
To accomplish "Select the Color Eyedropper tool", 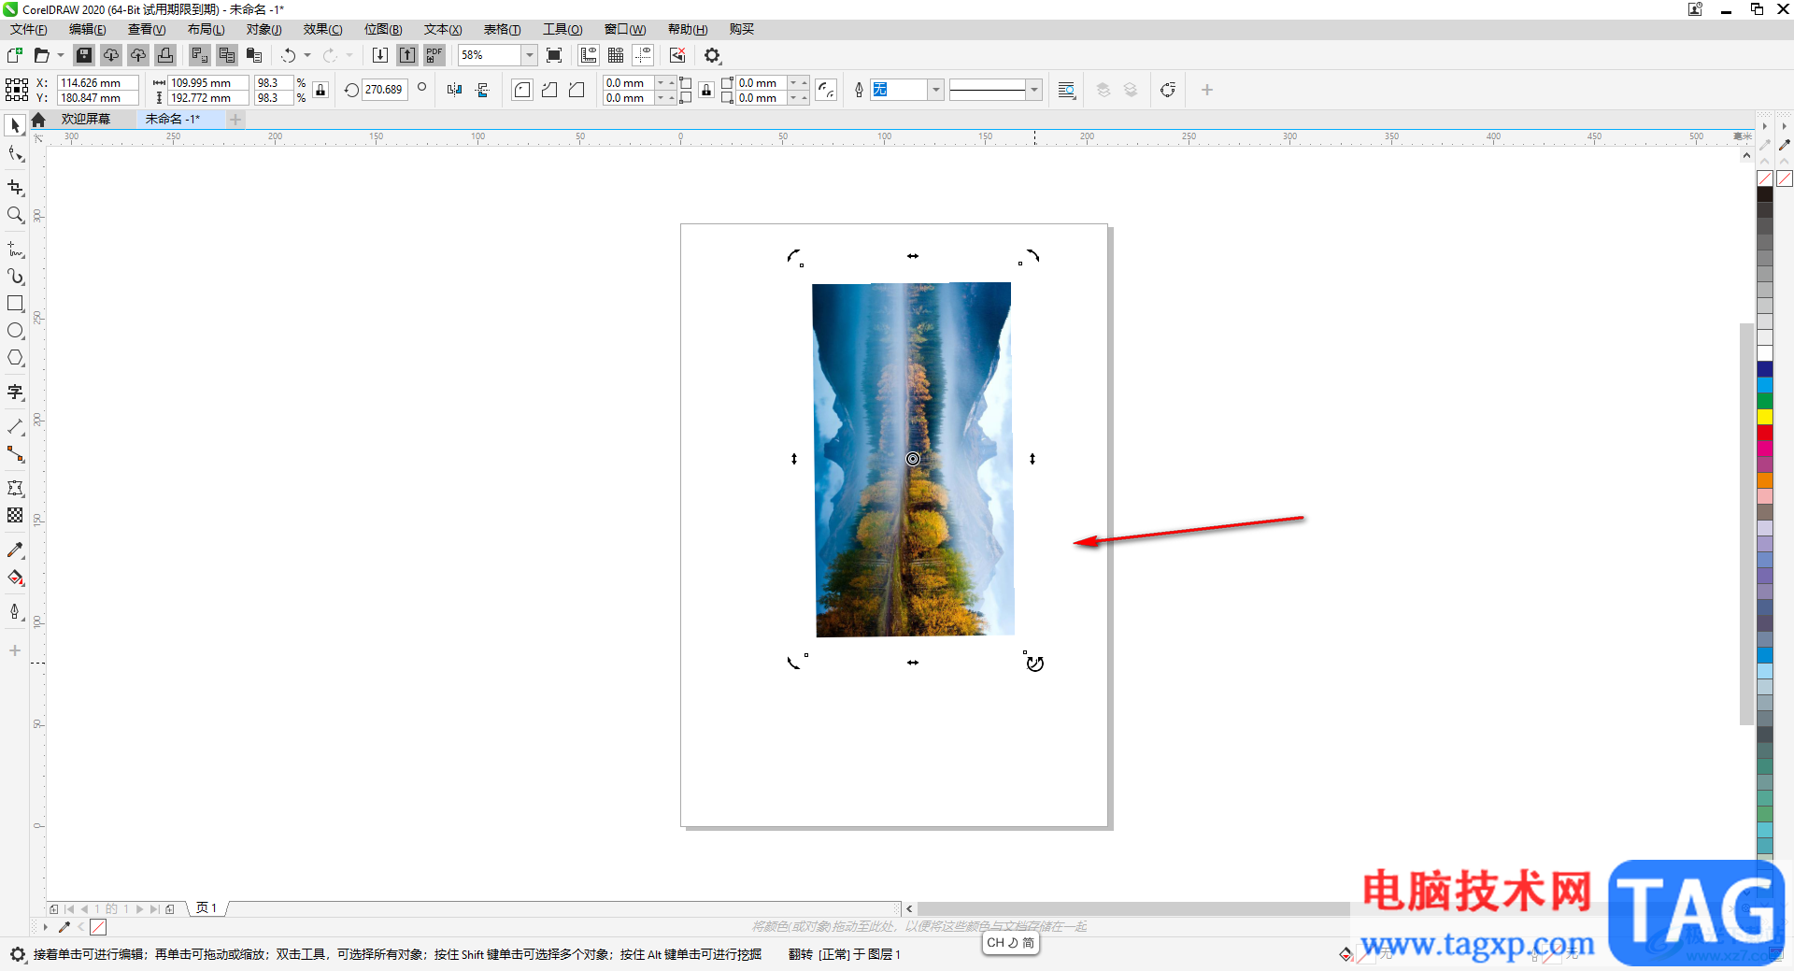I will pos(15,550).
